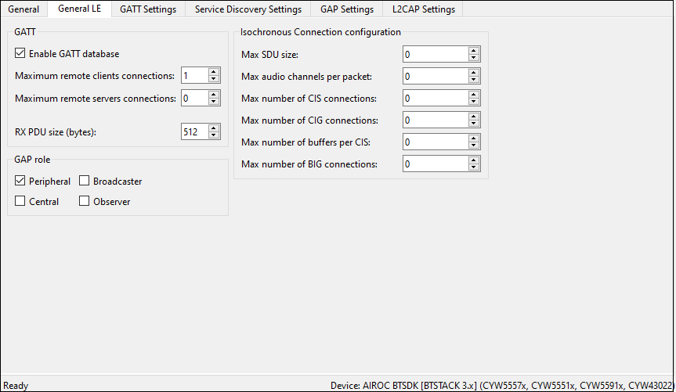Increase Max number of buffers per CIS
Image resolution: width=676 pixels, height=392 pixels.
473,138
